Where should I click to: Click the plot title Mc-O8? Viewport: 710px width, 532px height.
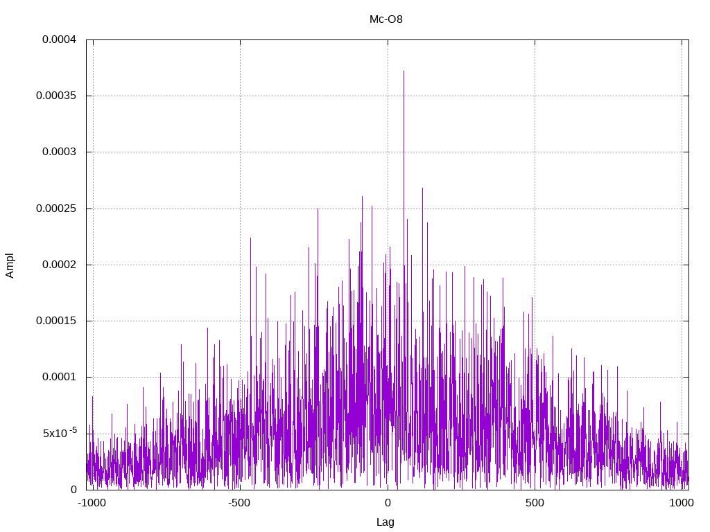tap(386, 19)
